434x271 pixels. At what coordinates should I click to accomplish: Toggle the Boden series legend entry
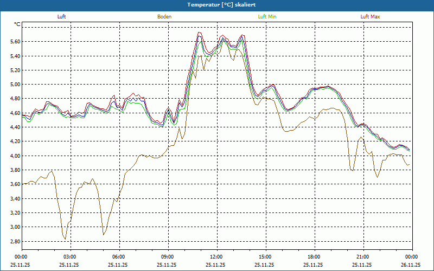(164, 17)
